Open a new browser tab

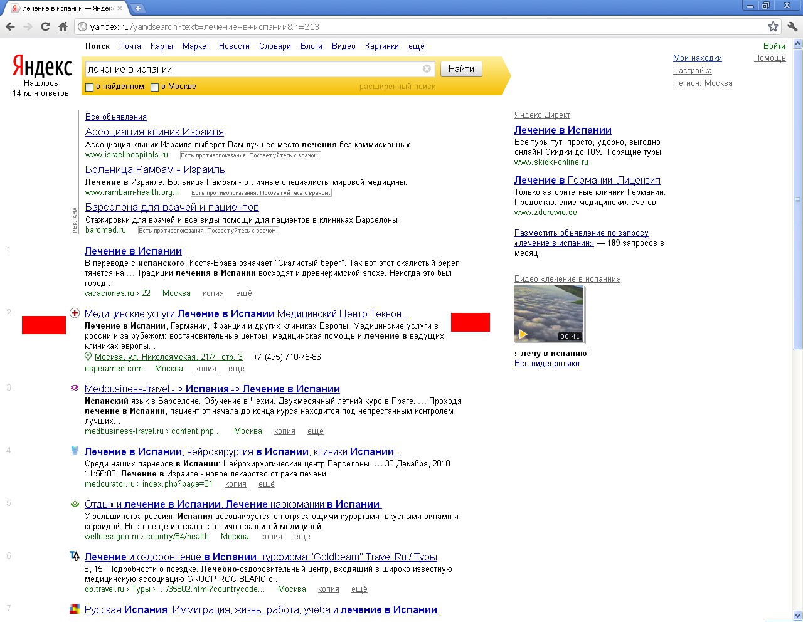[138, 8]
